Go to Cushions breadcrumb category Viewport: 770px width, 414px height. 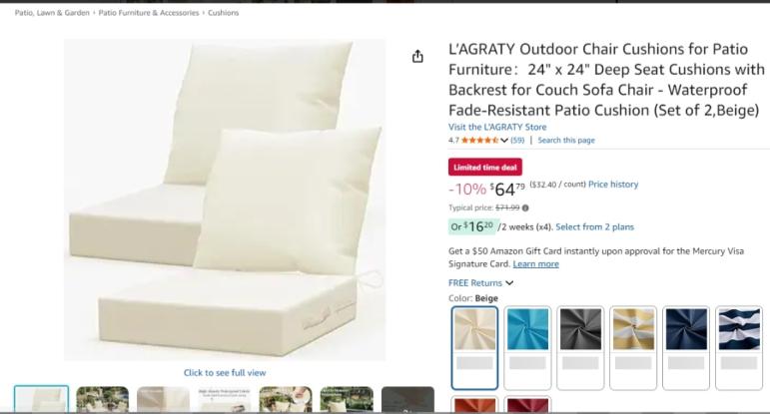[x=223, y=13]
